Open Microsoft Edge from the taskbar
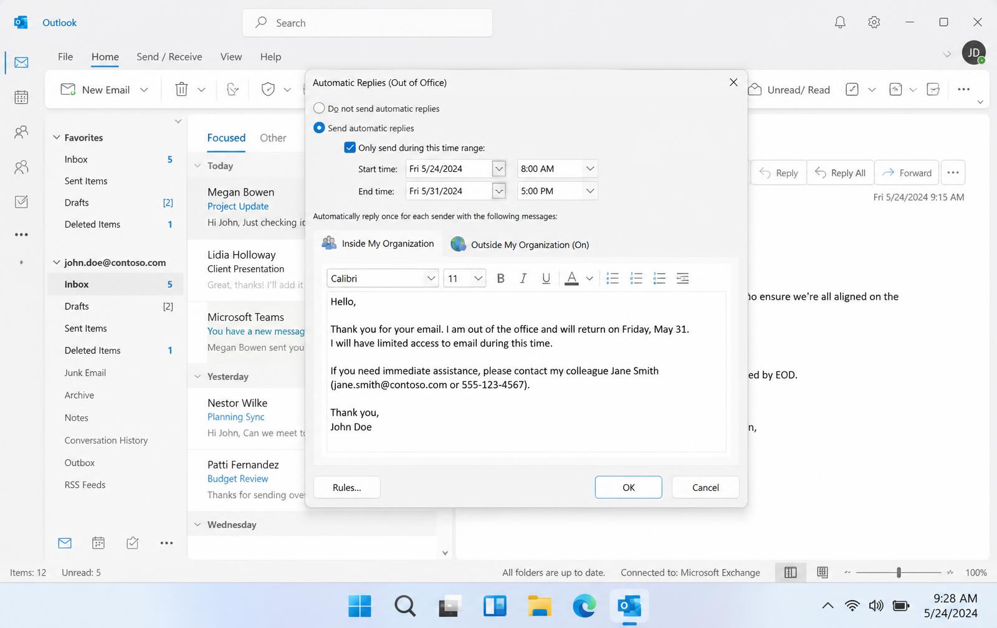 (584, 606)
